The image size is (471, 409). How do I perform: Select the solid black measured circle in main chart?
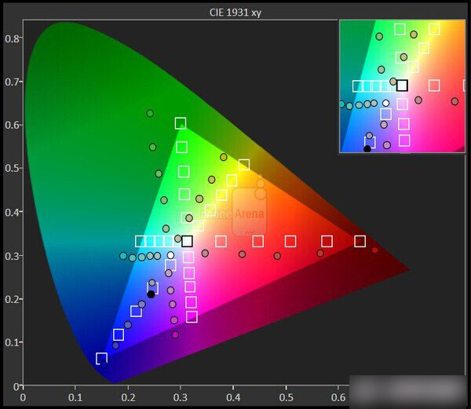pos(151,294)
